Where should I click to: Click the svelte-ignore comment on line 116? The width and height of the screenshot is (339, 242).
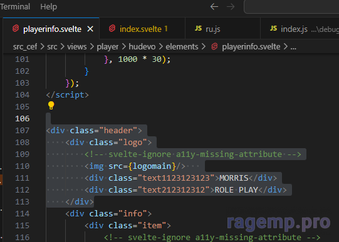212,237
